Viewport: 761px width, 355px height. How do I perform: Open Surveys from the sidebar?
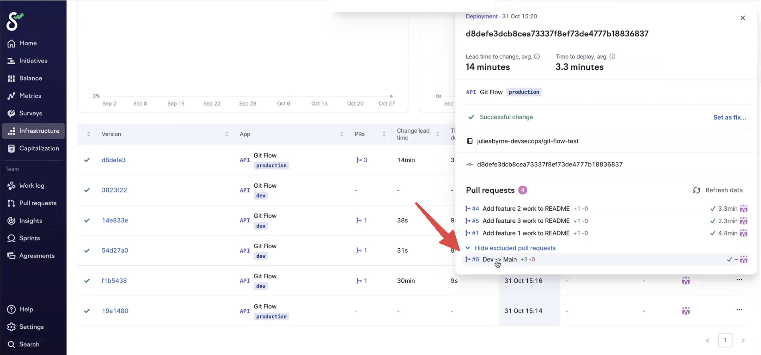(x=30, y=113)
